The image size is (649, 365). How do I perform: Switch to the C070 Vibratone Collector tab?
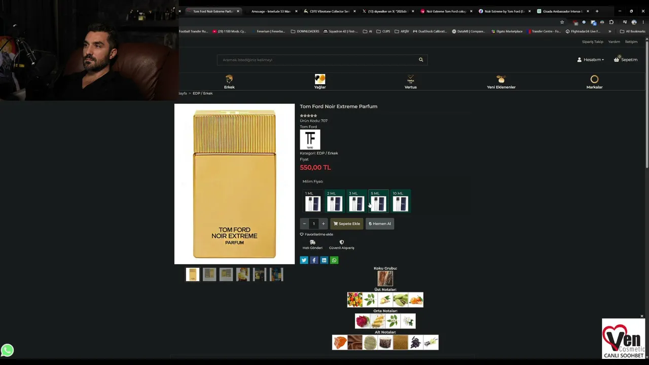pyautogui.click(x=330, y=11)
